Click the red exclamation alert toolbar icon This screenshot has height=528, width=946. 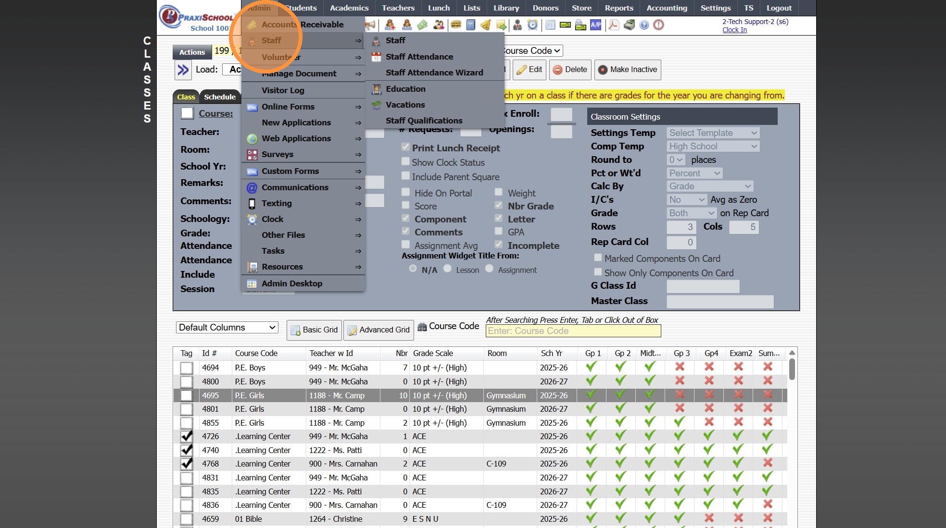click(x=658, y=25)
